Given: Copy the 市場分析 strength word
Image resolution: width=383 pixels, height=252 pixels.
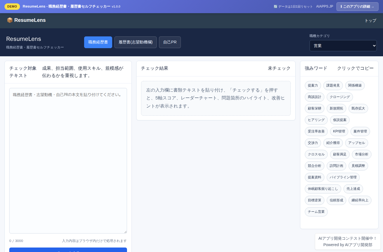Looking at the screenshot, I should [362, 155].
